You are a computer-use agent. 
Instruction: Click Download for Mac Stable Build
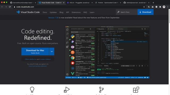coord(35,51)
